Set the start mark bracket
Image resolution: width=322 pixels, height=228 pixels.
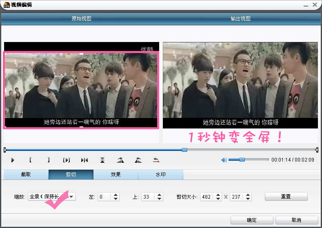pos(30,160)
